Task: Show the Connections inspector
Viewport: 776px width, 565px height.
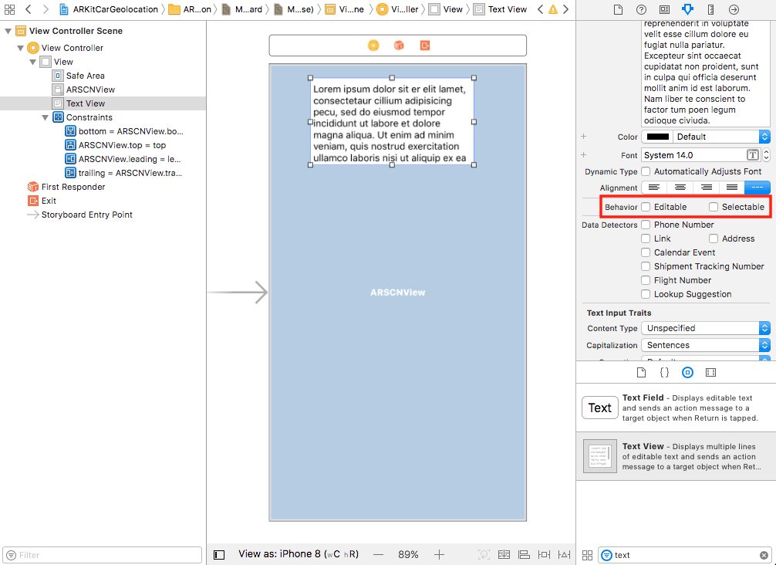Action: (x=734, y=9)
